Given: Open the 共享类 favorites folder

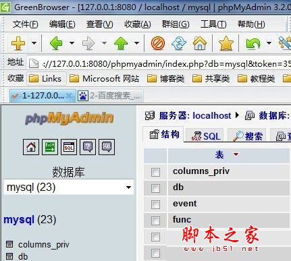Looking at the screenshot, I should click(x=211, y=78).
